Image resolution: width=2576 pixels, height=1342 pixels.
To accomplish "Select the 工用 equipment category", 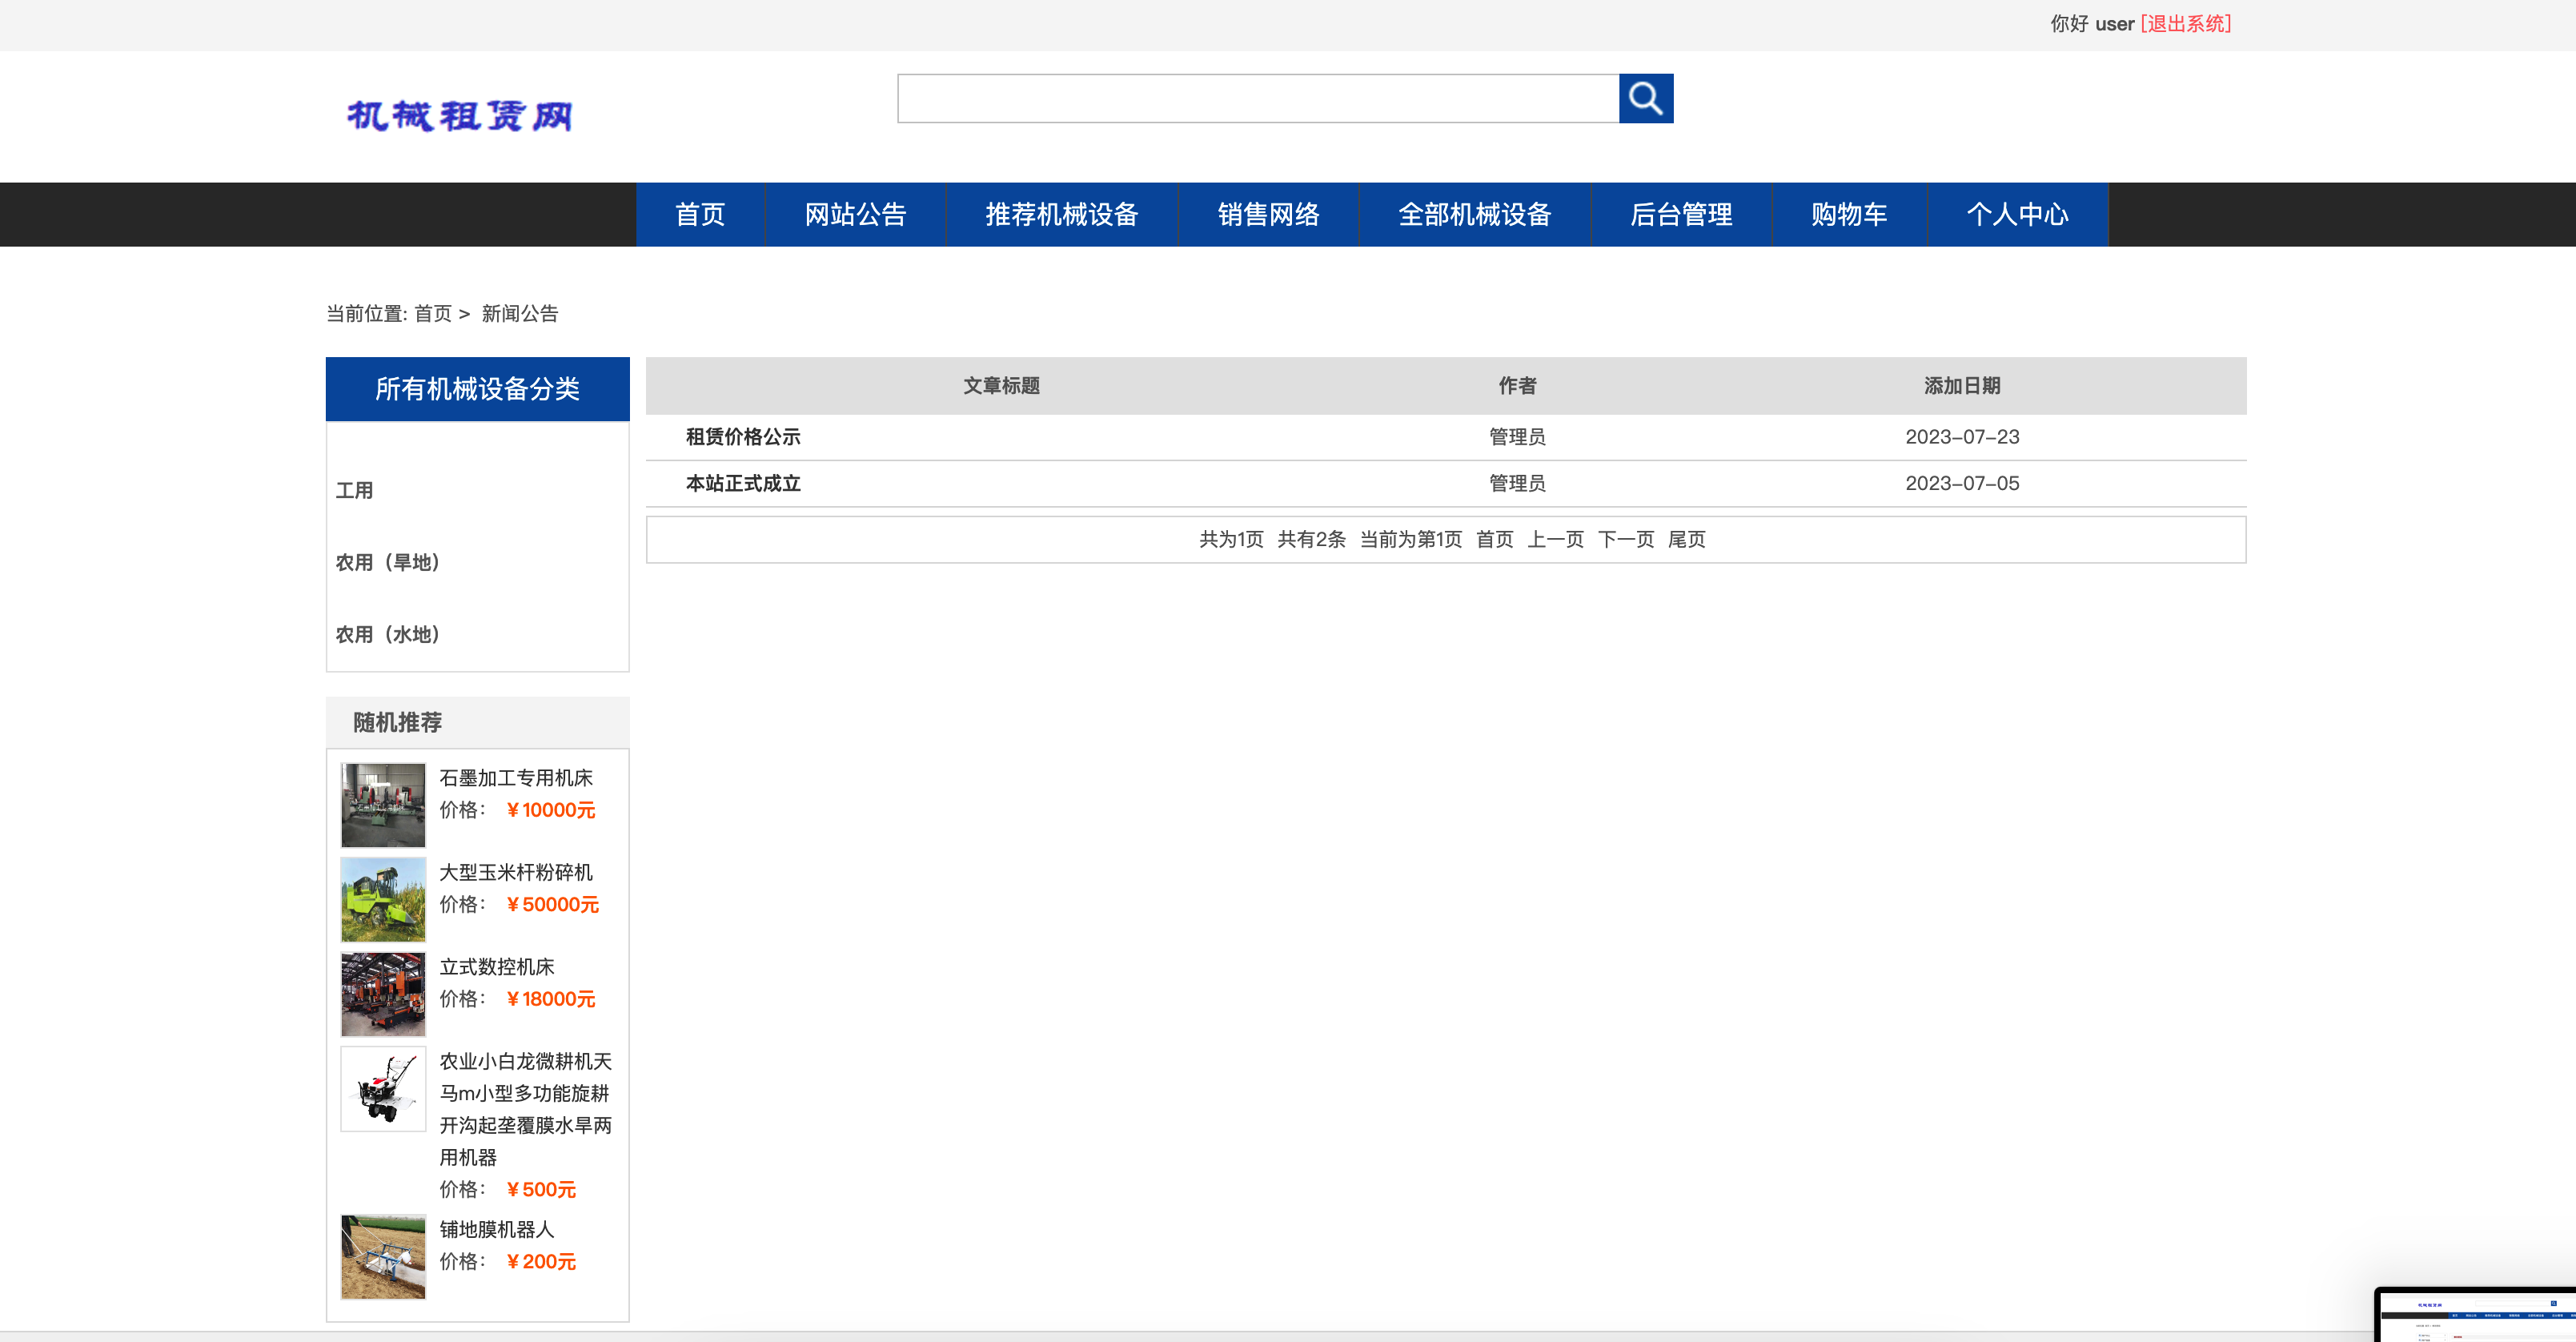I will point(353,490).
